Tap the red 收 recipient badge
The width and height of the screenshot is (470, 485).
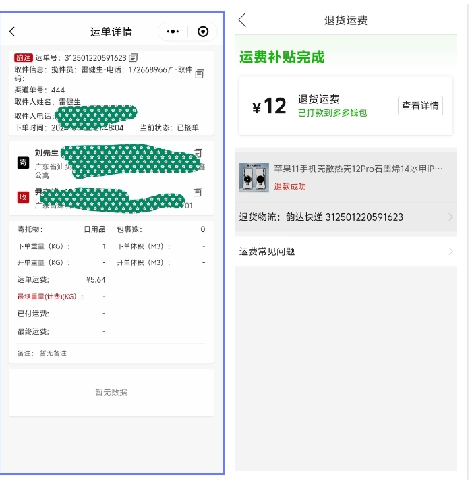23,197
